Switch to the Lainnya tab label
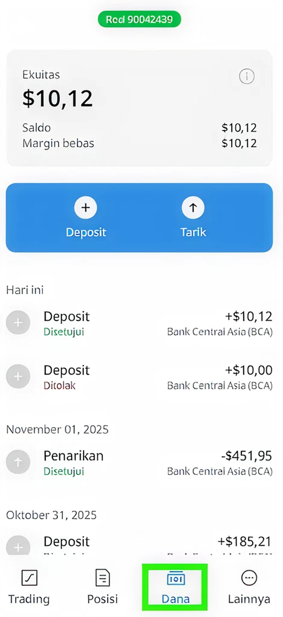The width and height of the screenshot is (283, 617). pos(249,599)
